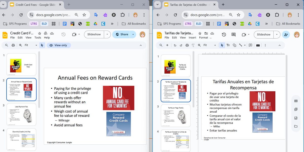
Task: Click the search icon in the Credit Card Fees toolbar
Action: (6, 45)
